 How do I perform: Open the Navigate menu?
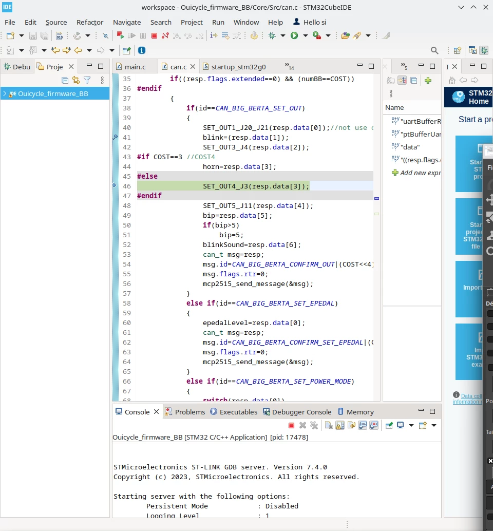(127, 23)
